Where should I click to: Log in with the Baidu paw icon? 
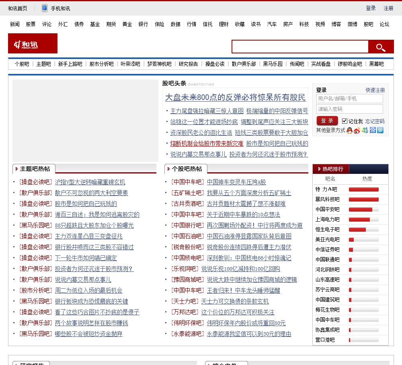tap(373, 131)
